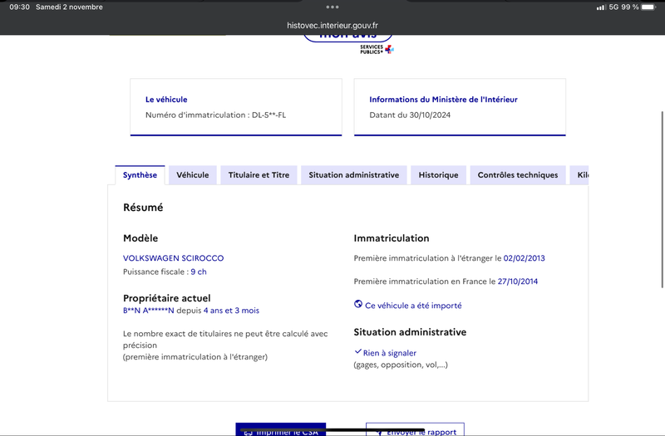Click the 9 ch fiscal power value
This screenshot has width=665, height=436.
[199, 272]
